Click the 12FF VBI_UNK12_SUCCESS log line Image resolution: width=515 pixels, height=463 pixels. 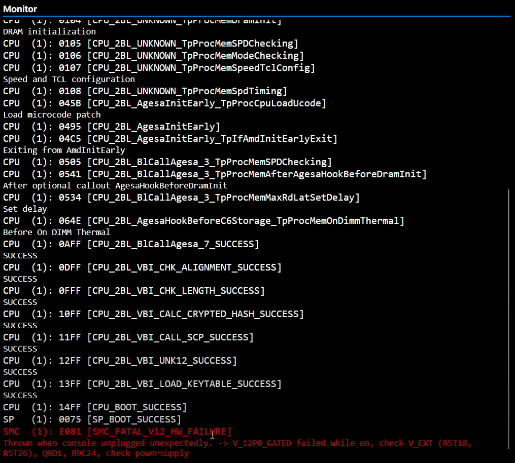click(x=120, y=361)
